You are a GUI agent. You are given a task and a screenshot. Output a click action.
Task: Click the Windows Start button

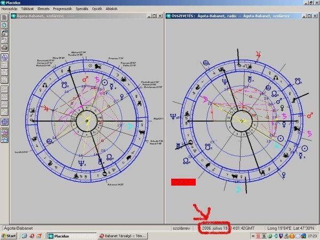coord(9,235)
